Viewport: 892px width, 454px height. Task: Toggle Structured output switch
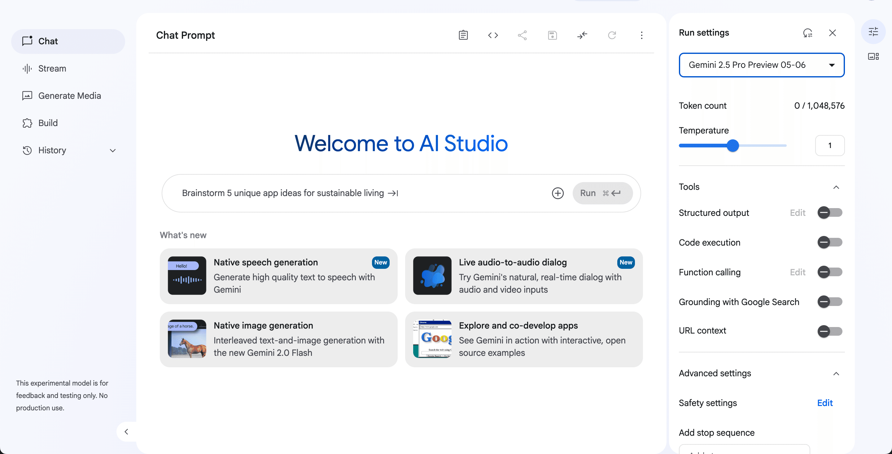click(x=830, y=213)
